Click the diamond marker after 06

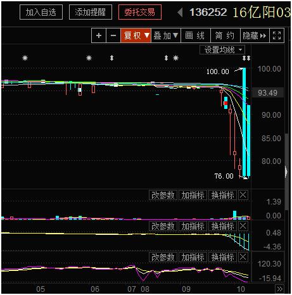[111, 58]
